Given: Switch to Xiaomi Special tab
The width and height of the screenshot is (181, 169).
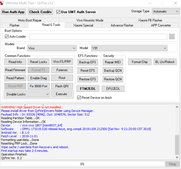Looking at the screenshot, I should [83, 25].
